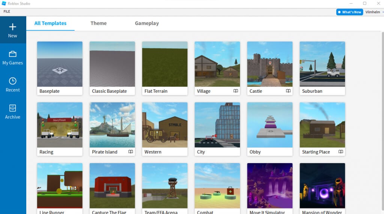Click the Roblox Studio logo in title bar

[x=4, y=3]
